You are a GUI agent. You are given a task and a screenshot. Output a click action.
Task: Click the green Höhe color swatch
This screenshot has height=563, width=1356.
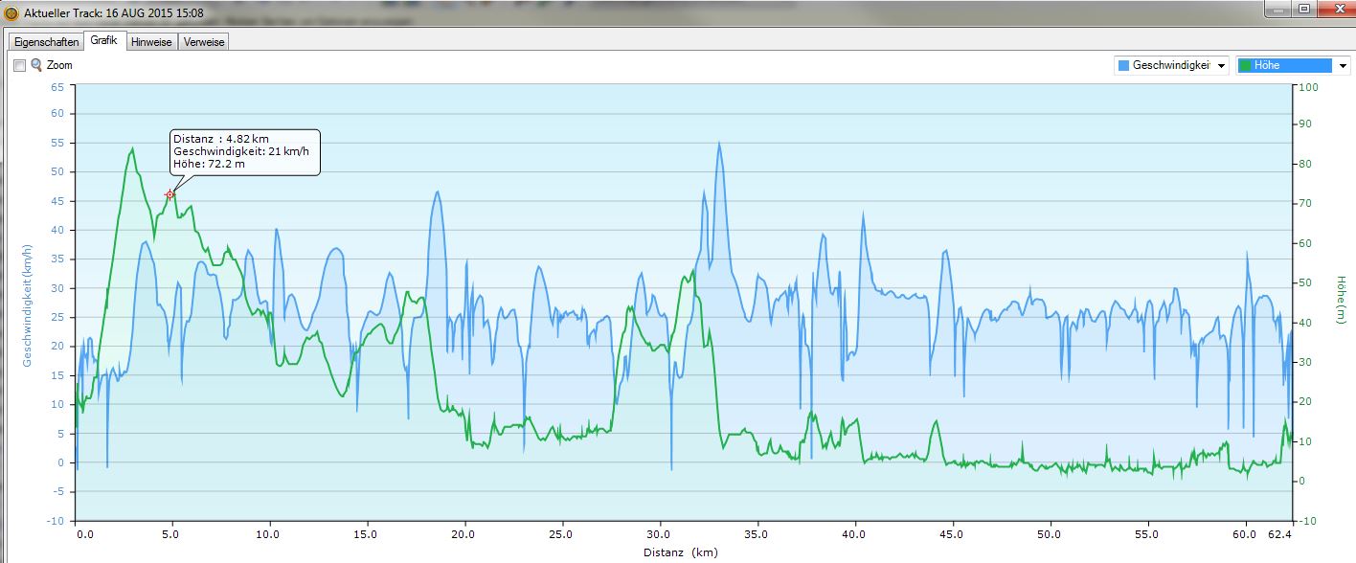pyautogui.click(x=1245, y=65)
